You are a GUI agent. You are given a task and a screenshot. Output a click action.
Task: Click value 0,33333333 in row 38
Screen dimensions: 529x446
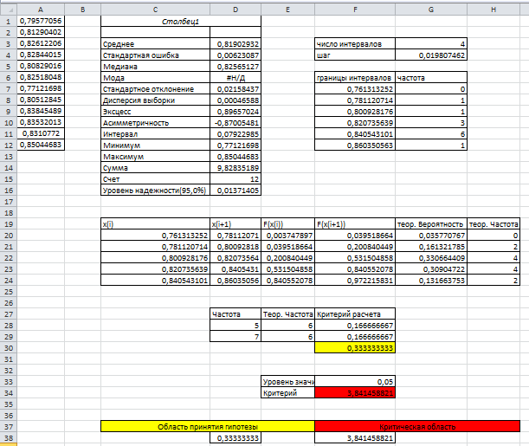pos(235,438)
